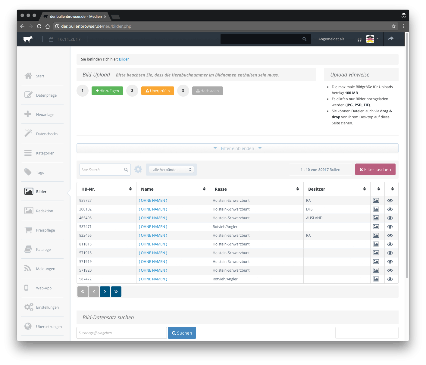Click the share arrow icon in header
Viewport: 426px width, 365px height.
(391, 39)
